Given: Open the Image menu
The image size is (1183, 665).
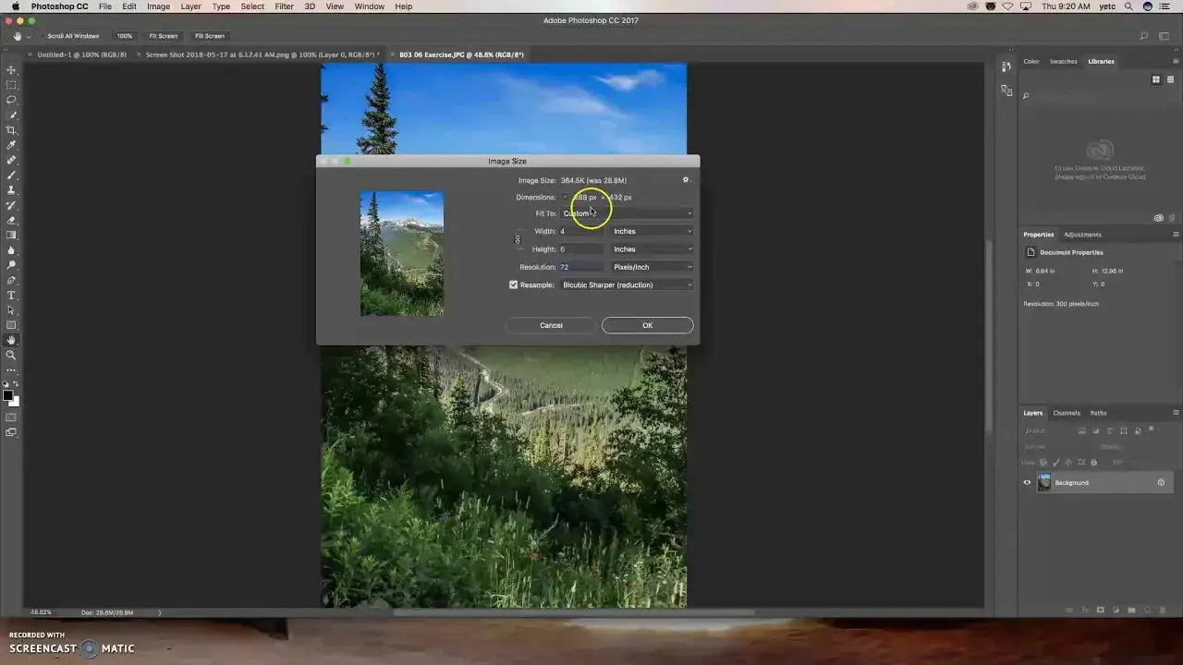Looking at the screenshot, I should point(158,6).
